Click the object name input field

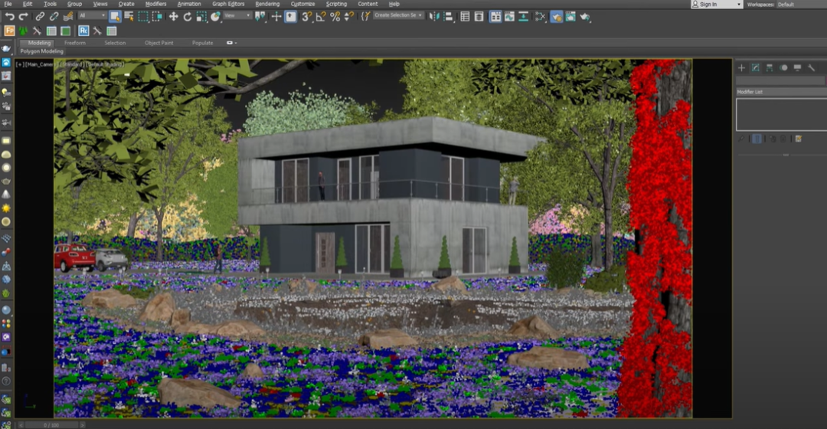tap(781, 80)
